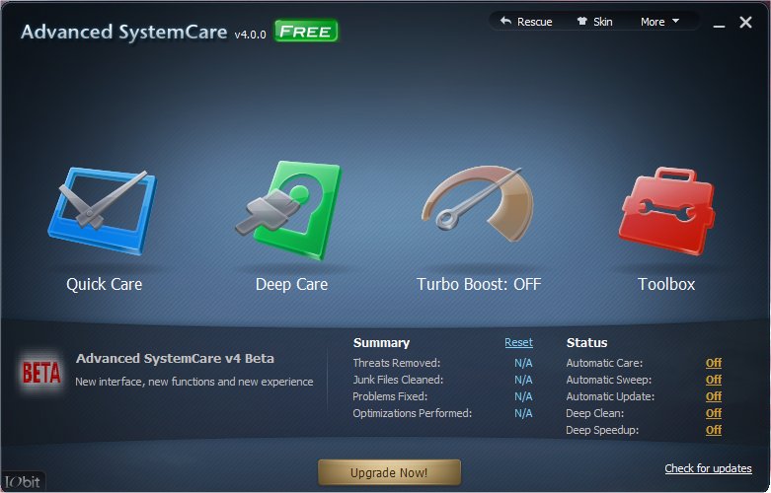Click Advanced SystemCare v4 Beta heading
Screen dimensions: 771x493
point(175,359)
